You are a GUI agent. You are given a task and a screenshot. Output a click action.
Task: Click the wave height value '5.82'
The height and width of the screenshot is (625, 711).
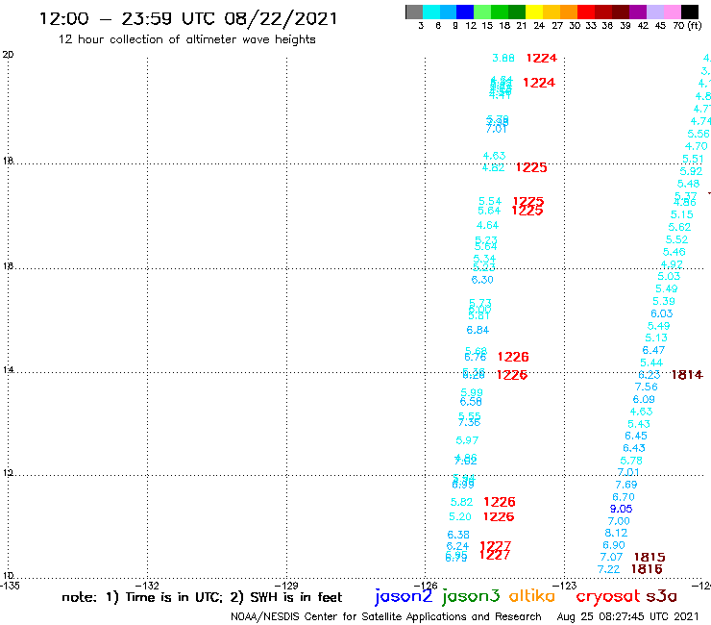(x=461, y=502)
